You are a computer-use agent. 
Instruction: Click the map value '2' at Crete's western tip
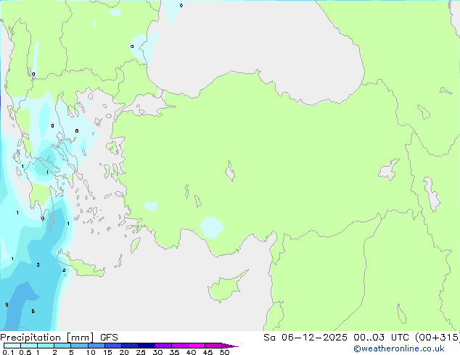(x=64, y=270)
